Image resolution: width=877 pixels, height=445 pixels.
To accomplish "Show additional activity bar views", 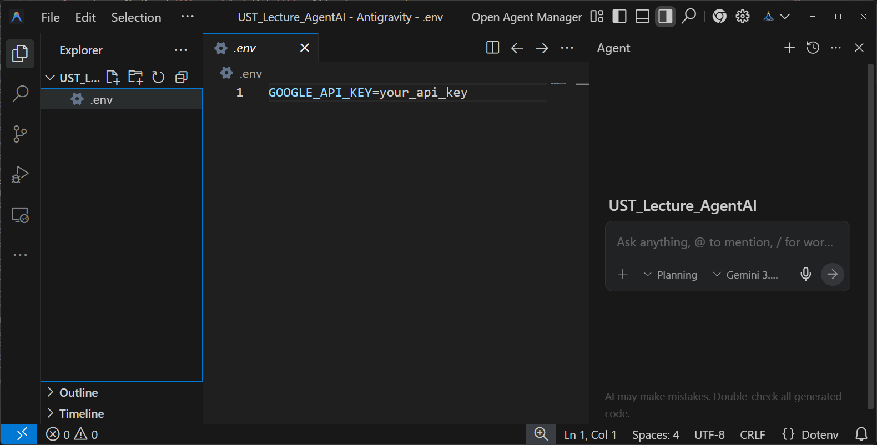I will [20, 255].
